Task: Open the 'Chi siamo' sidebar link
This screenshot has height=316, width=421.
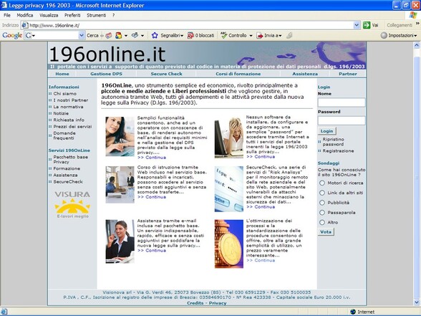Action: [x=64, y=93]
